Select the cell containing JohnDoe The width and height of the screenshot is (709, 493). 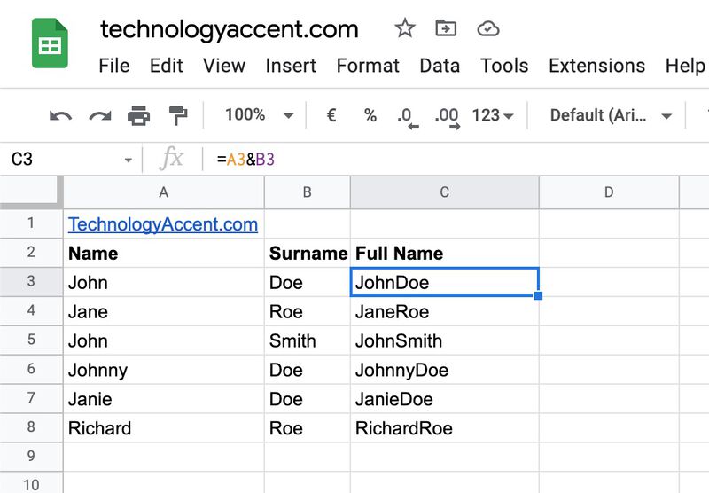pos(445,282)
